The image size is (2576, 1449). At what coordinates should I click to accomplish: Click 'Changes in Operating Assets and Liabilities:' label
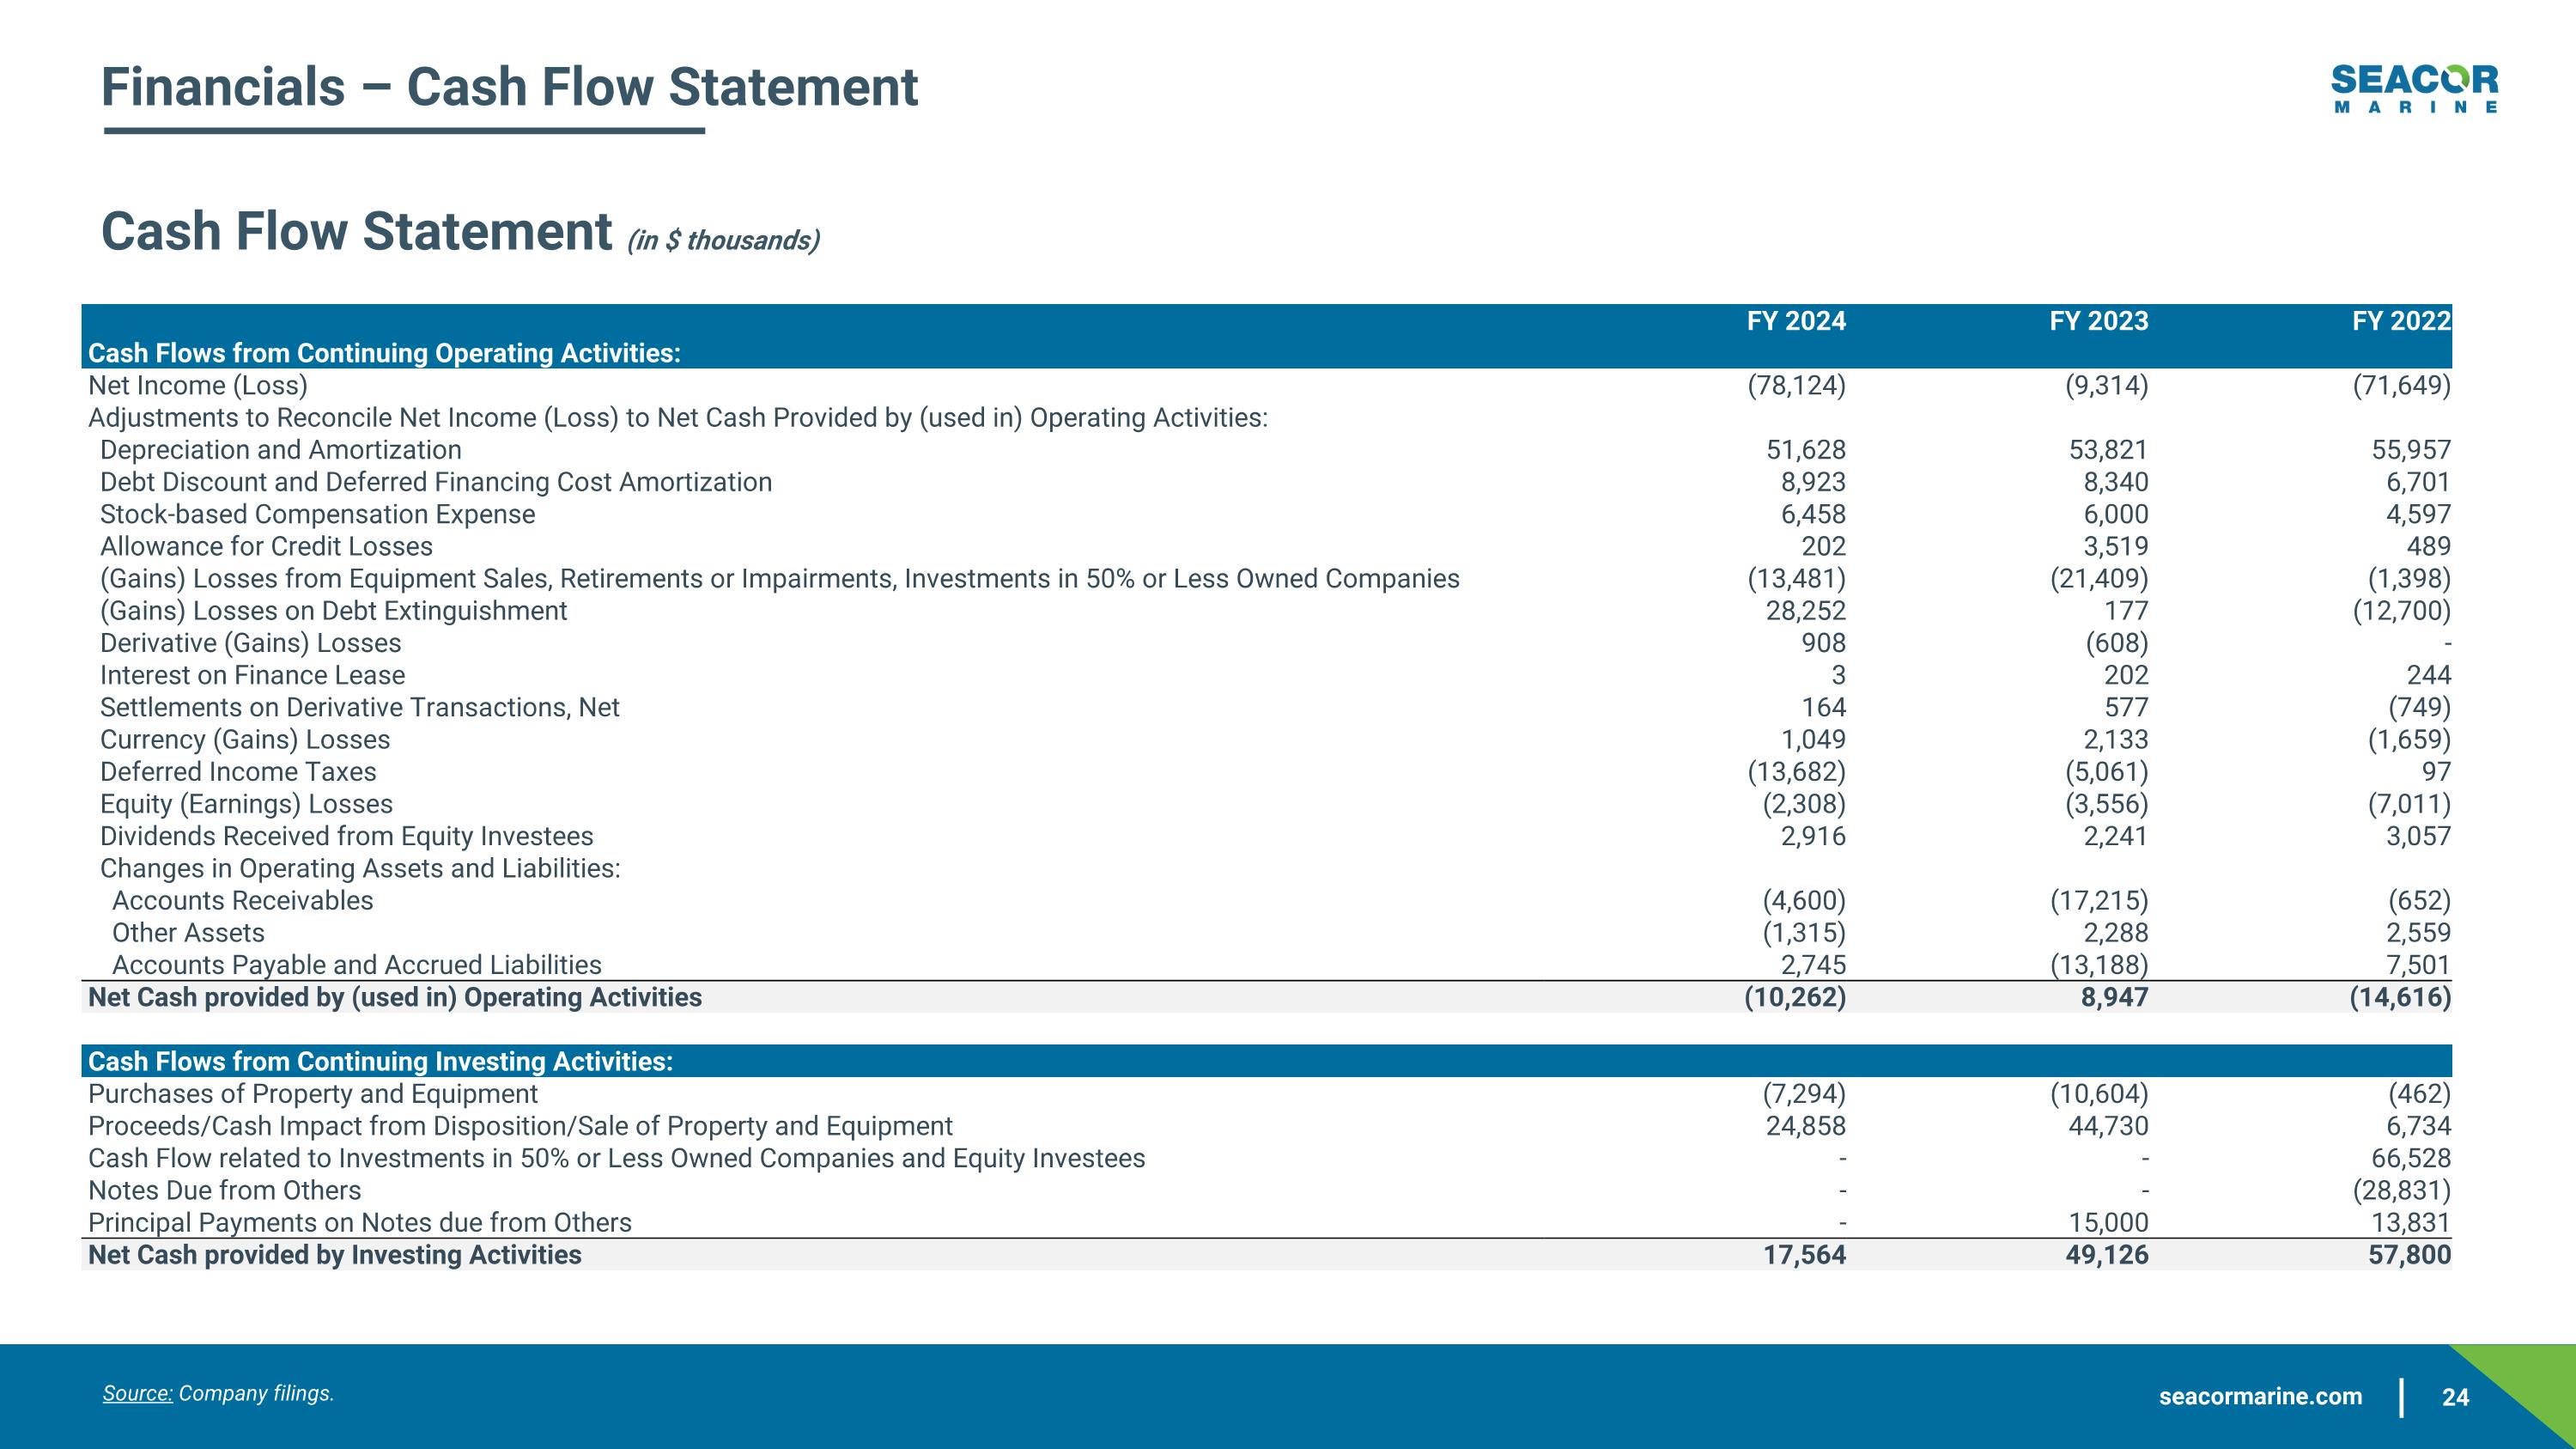[360, 868]
